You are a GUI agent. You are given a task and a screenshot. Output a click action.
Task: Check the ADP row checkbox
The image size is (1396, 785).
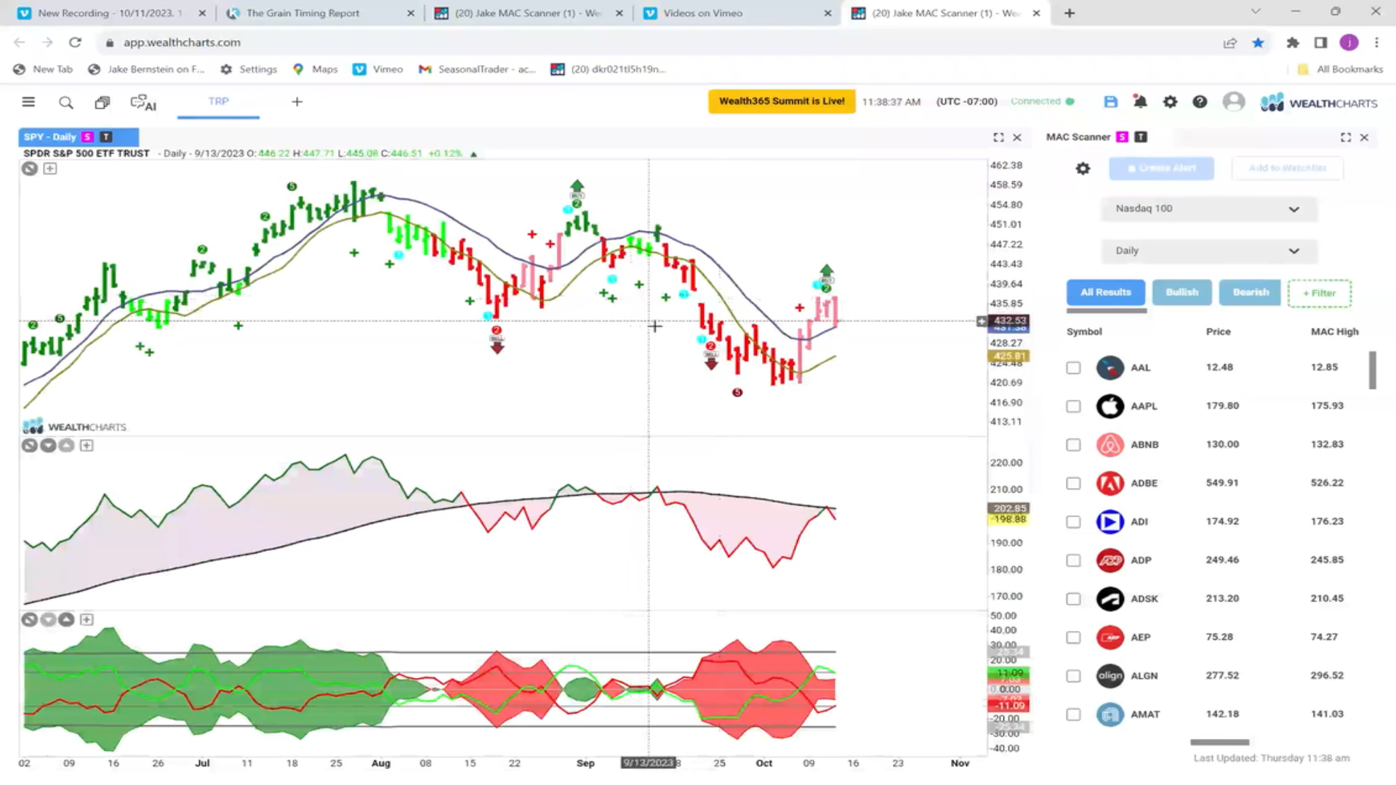coord(1073,560)
